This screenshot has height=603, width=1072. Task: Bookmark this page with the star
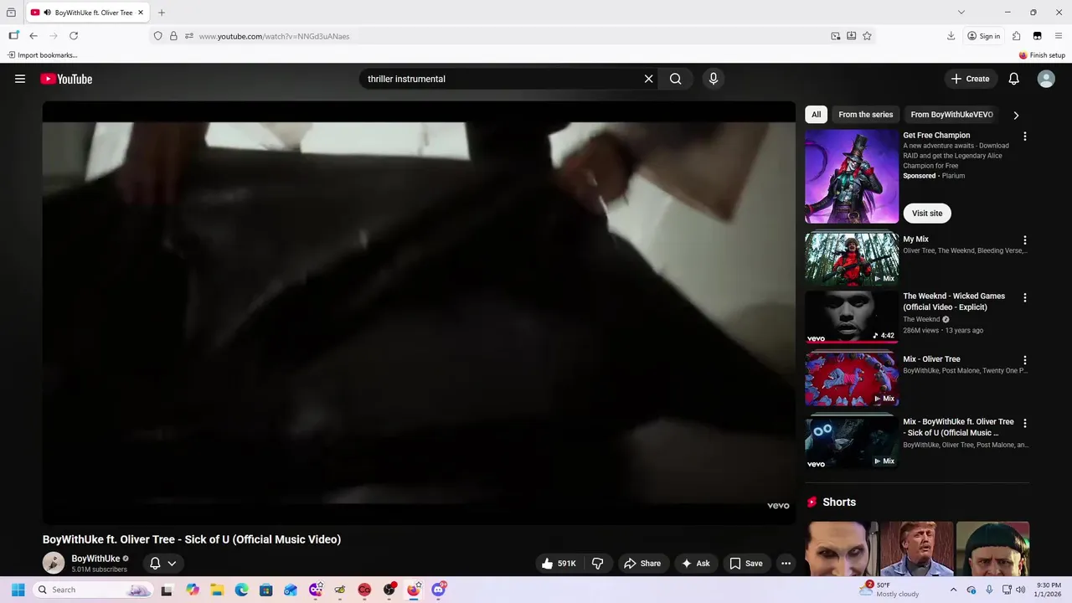[x=867, y=36]
